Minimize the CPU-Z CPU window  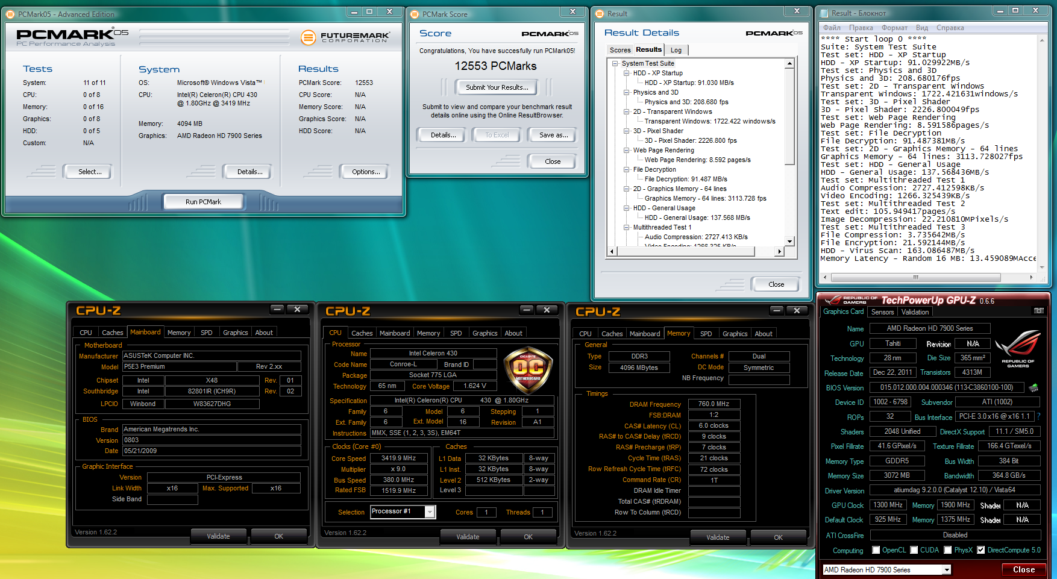tap(527, 310)
